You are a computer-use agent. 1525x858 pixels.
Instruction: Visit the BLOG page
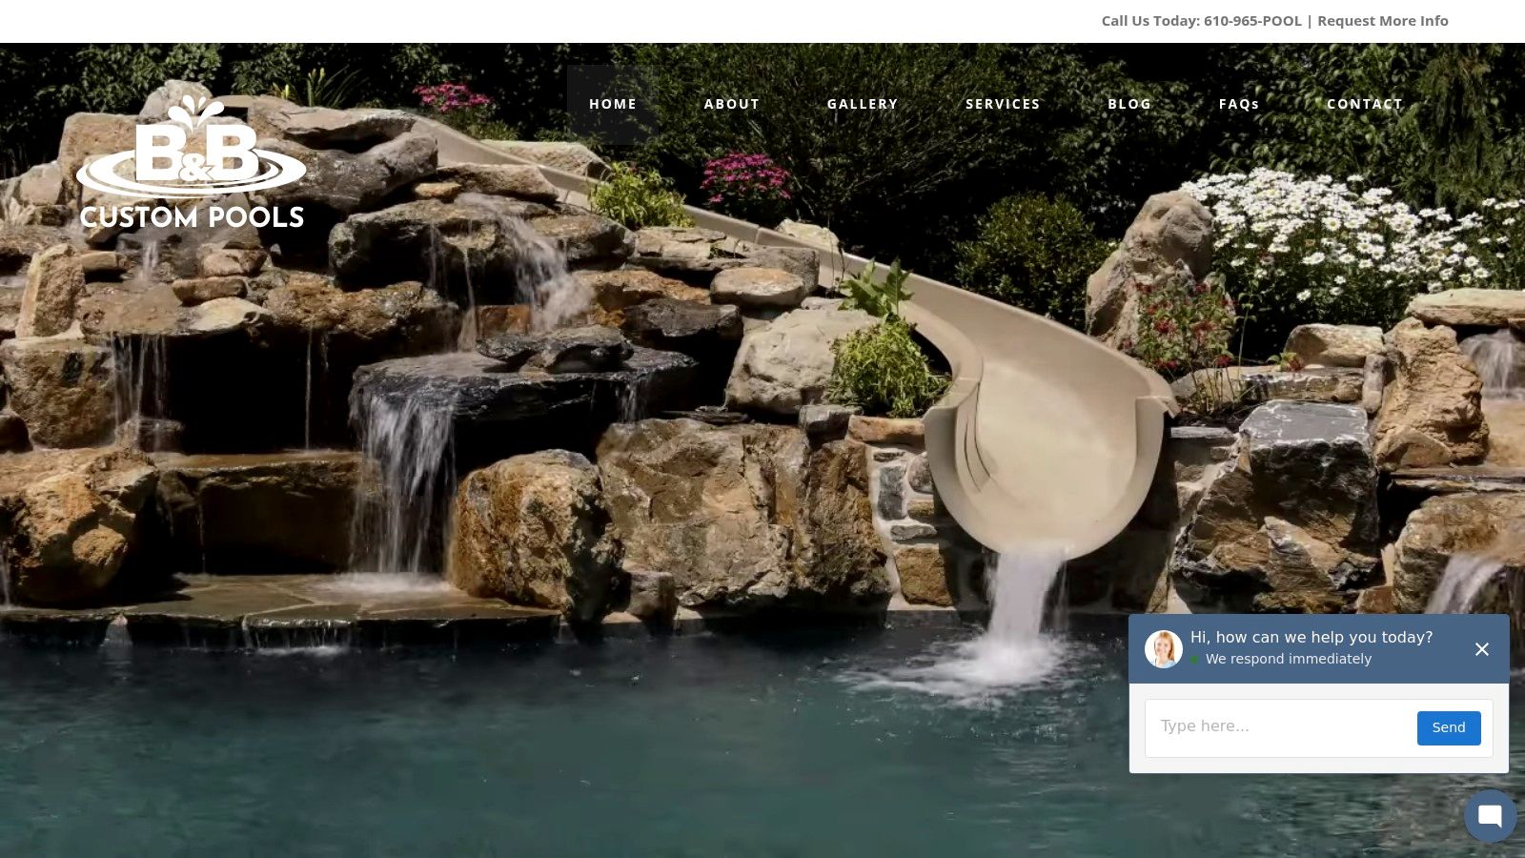(1129, 104)
